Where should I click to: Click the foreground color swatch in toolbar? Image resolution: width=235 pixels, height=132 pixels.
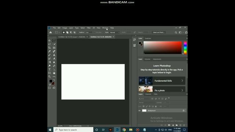(x=51, y=81)
